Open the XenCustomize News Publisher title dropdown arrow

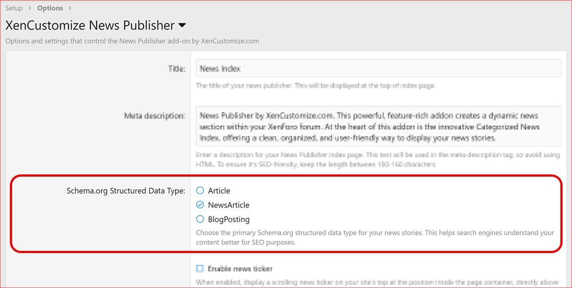(182, 25)
